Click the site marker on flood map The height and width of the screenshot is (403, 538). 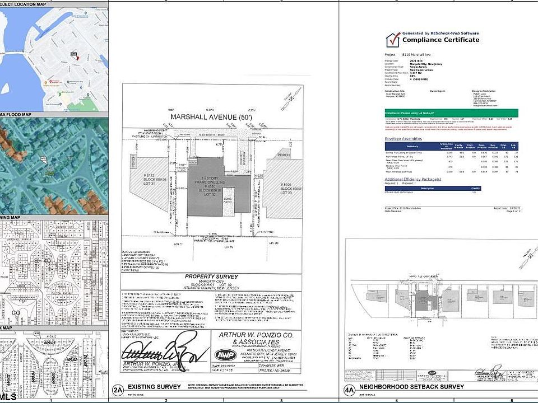click(43, 159)
